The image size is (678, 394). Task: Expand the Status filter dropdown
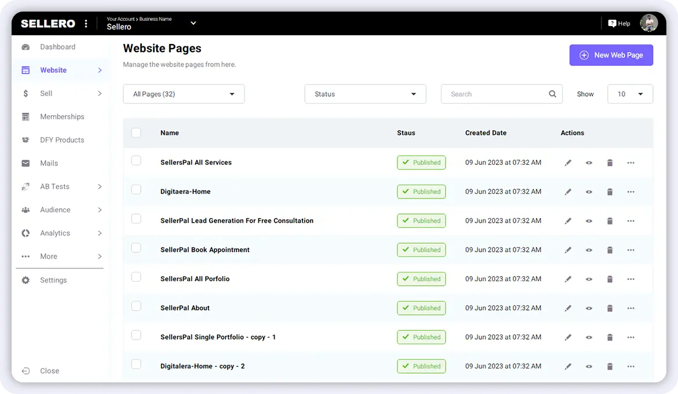[x=365, y=94]
